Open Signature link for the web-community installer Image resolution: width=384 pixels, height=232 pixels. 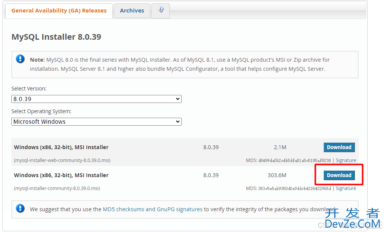click(x=346, y=160)
